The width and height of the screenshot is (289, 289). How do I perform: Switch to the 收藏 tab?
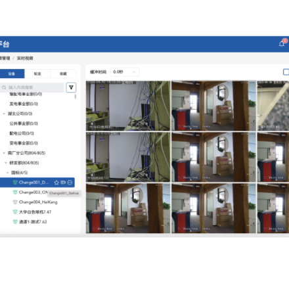point(63,74)
